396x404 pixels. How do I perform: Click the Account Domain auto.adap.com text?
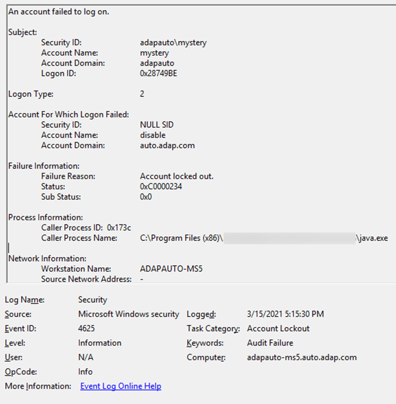168,145
